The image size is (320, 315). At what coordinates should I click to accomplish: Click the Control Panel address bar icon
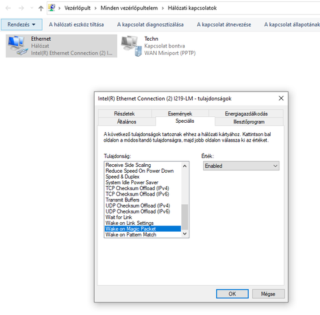(52, 8)
